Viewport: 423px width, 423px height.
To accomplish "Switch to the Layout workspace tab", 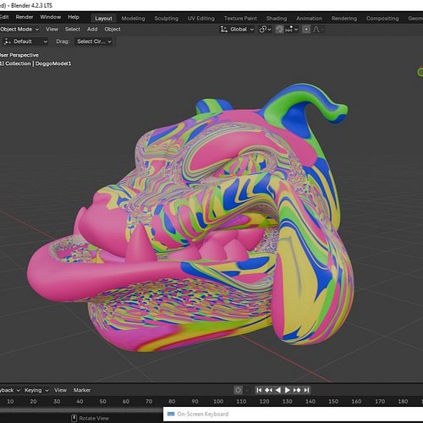I will [103, 19].
